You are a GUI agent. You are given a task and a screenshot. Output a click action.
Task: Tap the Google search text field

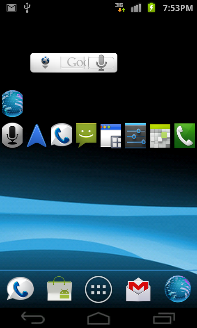[x=72, y=63]
